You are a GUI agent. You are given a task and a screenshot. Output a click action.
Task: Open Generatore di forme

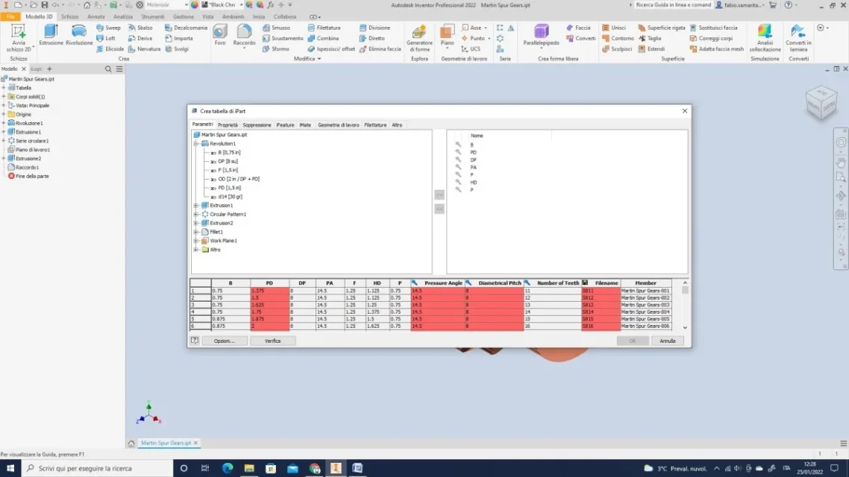coord(419,38)
